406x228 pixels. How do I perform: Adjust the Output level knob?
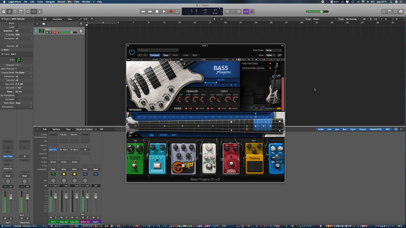coord(236,100)
